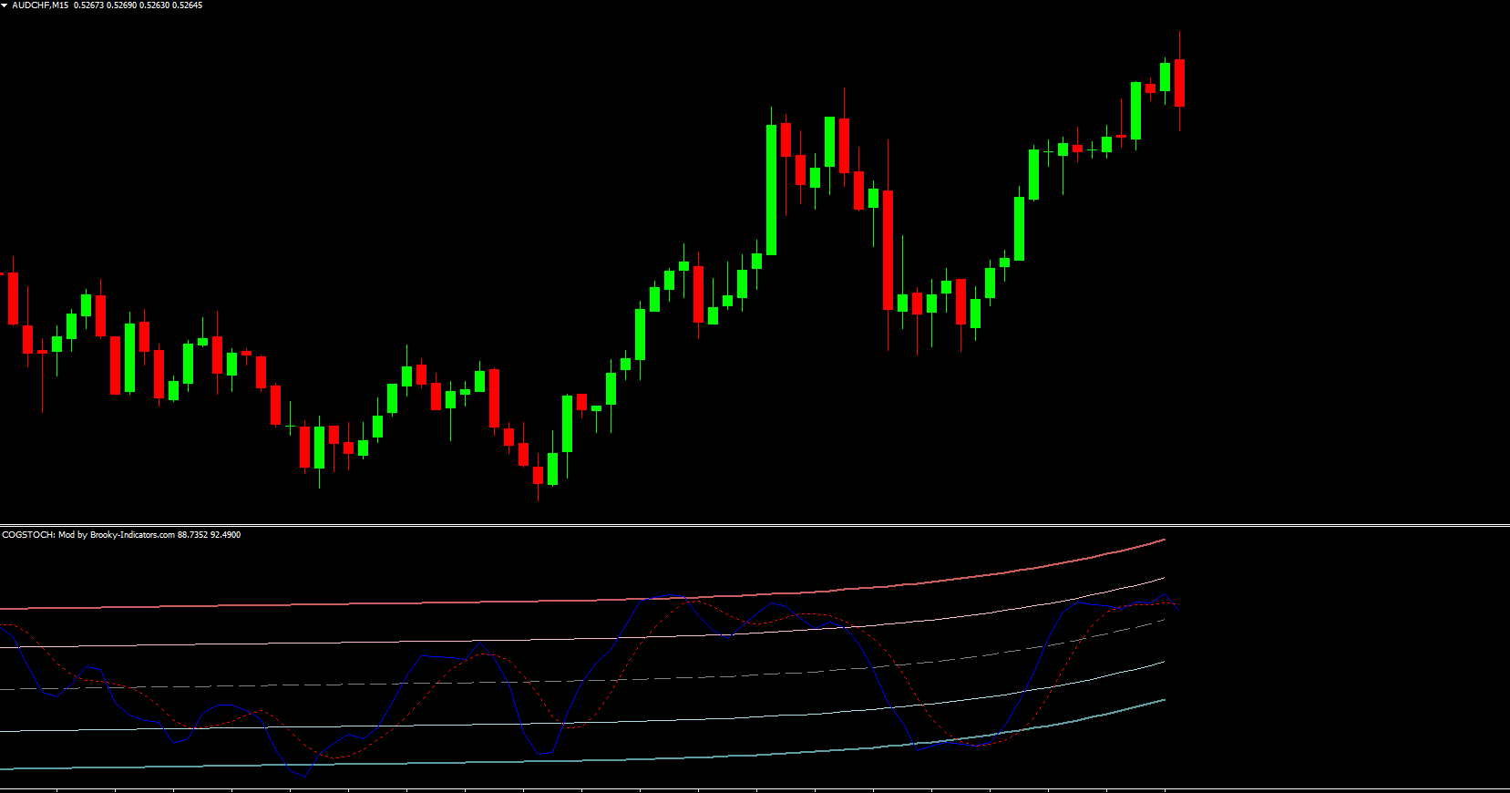The height and width of the screenshot is (793, 1510).
Task: Click the first red candle on far left
Action: point(13,297)
